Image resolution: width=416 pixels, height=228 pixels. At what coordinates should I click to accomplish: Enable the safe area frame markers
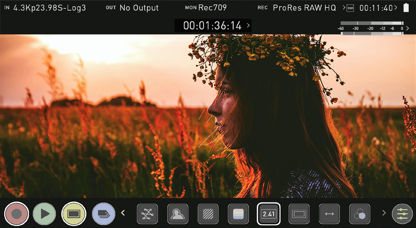(x=299, y=213)
